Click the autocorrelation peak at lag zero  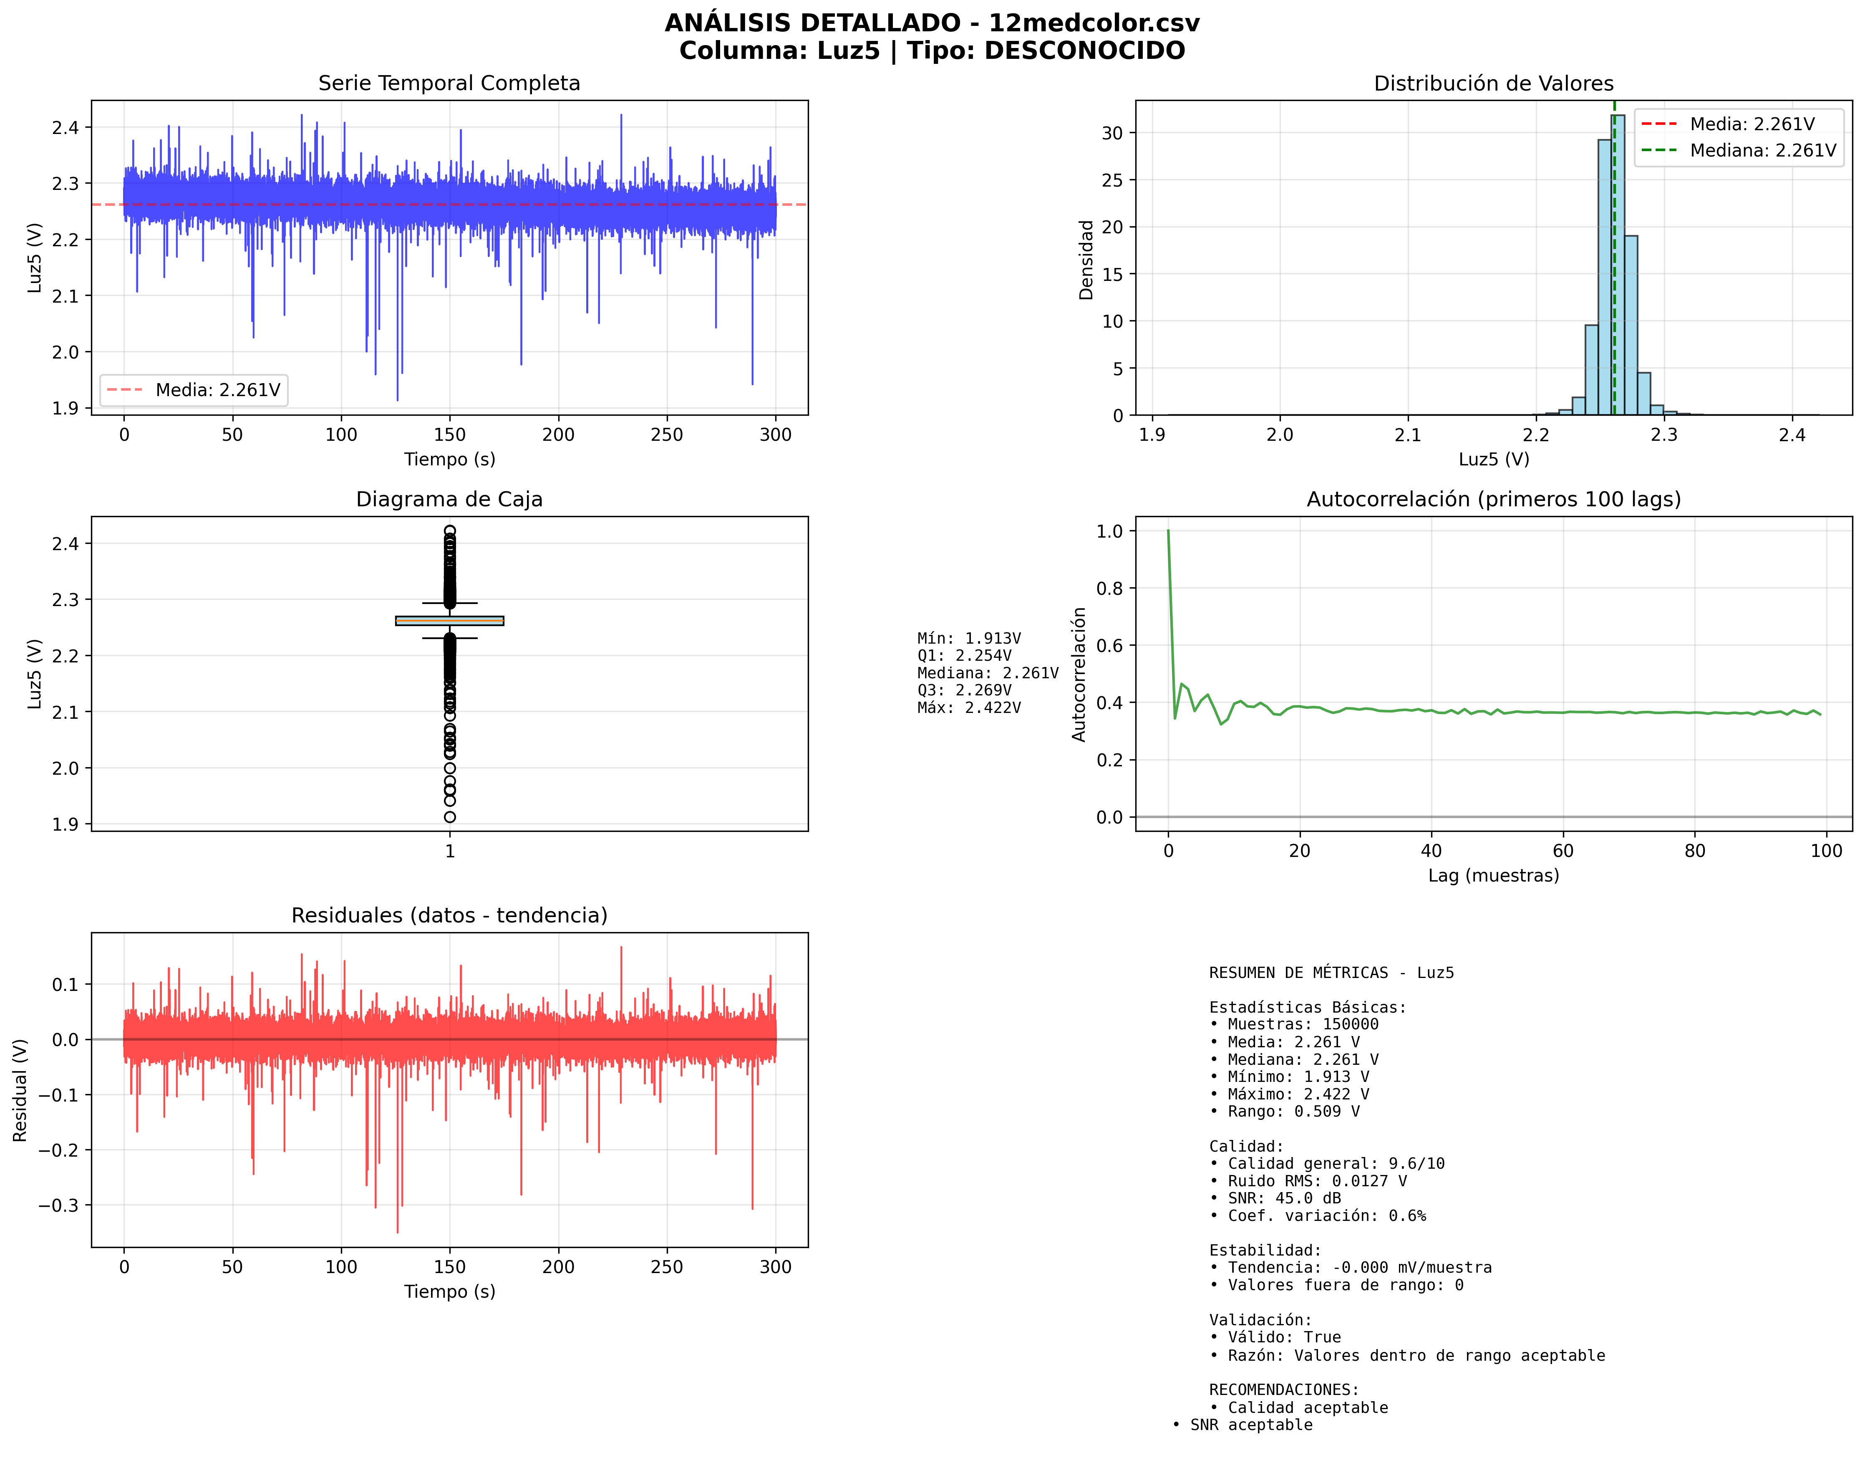[1168, 533]
